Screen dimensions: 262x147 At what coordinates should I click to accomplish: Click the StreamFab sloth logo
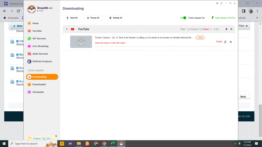31,9
